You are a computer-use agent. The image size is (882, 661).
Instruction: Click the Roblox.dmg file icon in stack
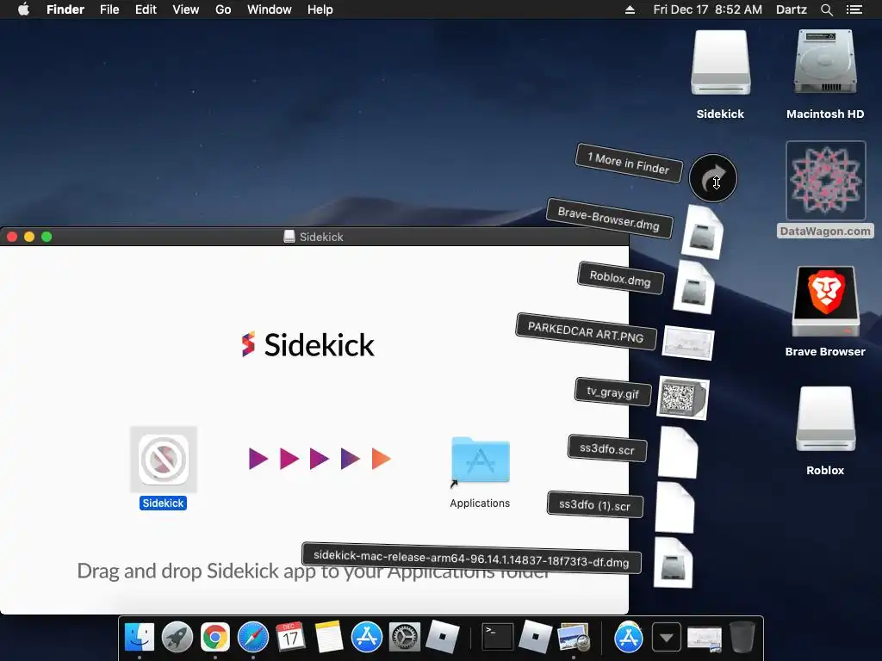(693, 287)
